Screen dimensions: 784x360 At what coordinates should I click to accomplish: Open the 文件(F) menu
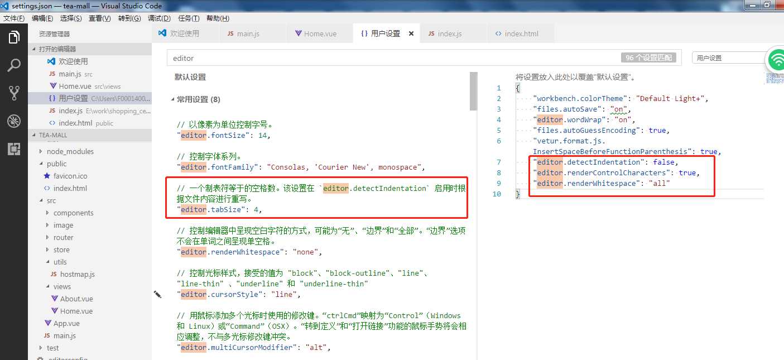coord(14,18)
